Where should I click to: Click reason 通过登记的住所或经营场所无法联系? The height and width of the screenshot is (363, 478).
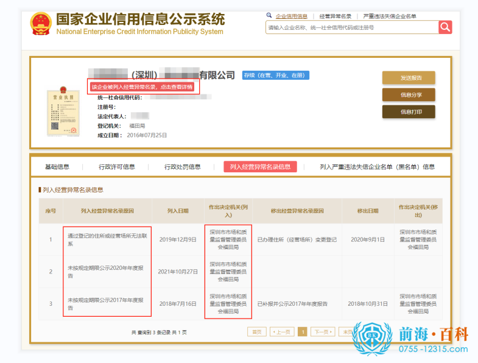107,240
